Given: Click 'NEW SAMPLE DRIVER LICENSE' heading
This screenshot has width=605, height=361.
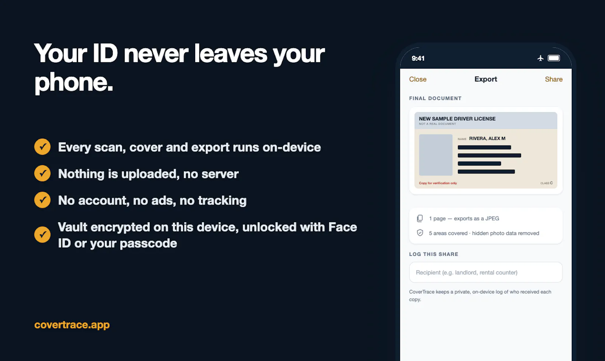Looking at the screenshot, I should pyautogui.click(x=457, y=118).
